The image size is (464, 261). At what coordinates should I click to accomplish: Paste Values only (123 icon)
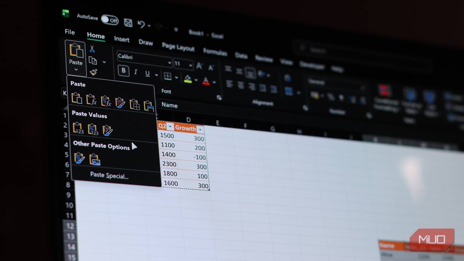click(x=78, y=128)
